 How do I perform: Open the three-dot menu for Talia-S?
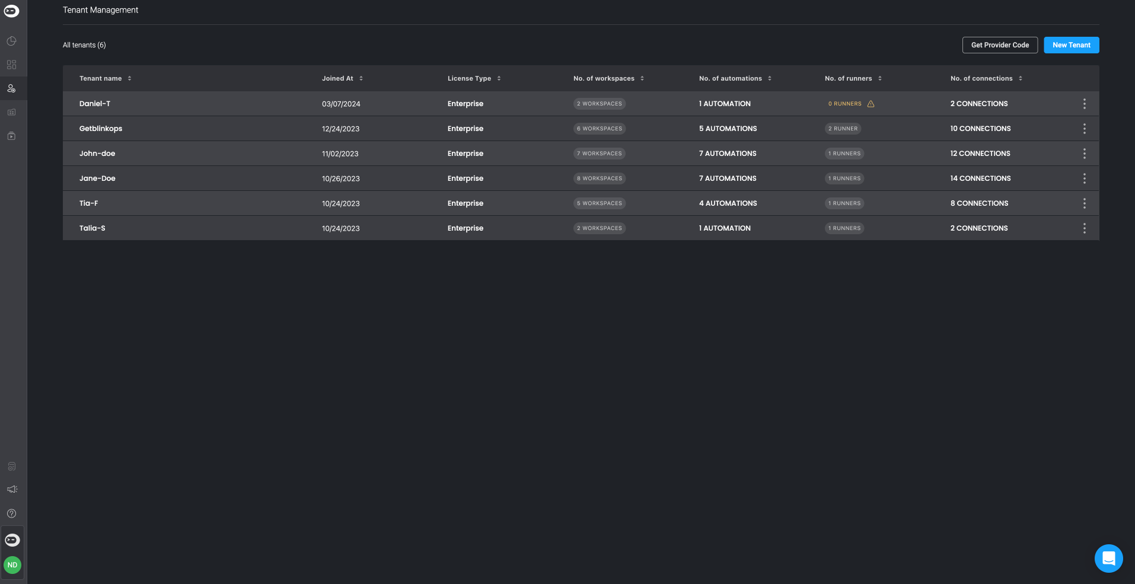click(x=1084, y=228)
